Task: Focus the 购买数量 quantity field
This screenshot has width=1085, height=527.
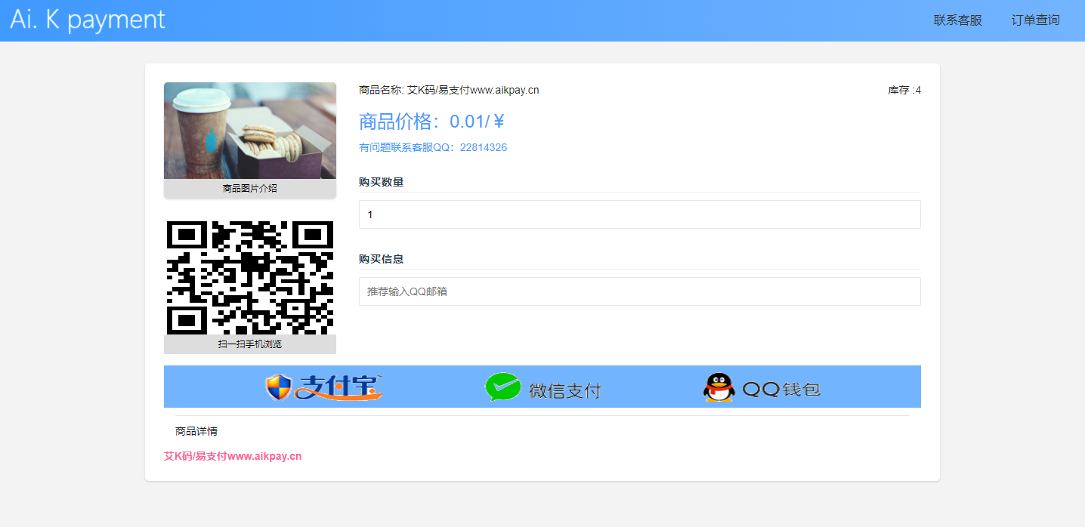Action: pyautogui.click(x=639, y=214)
